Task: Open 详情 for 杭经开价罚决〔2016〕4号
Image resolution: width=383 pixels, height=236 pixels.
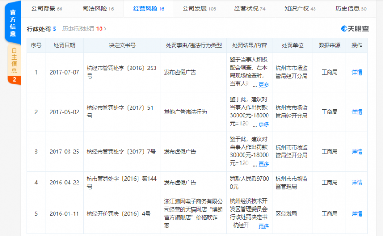Action: point(357,213)
